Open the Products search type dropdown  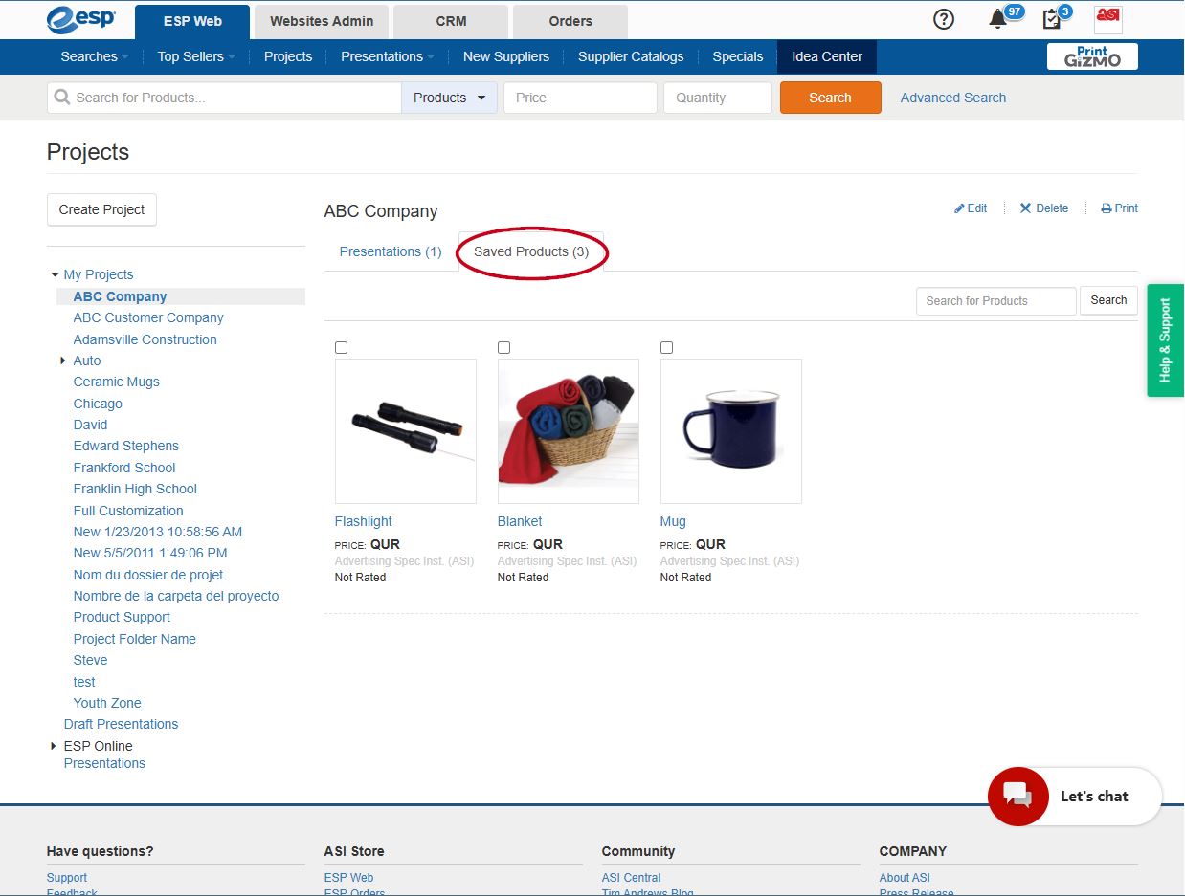pyautogui.click(x=450, y=98)
